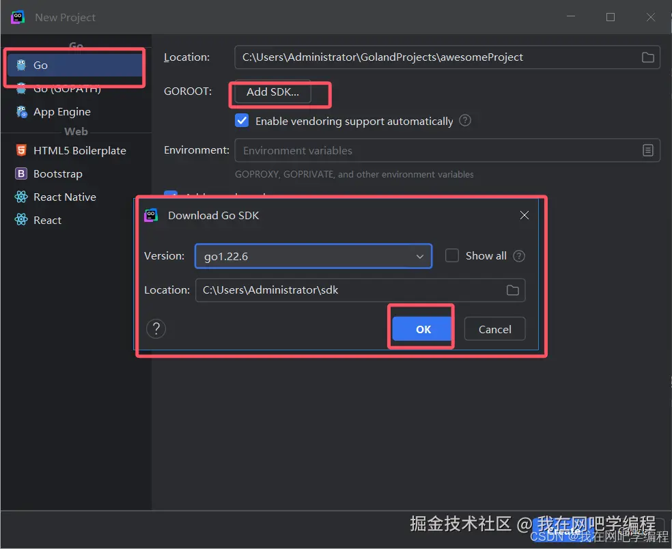Image resolution: width=672 pixels, height=549 pixels.
Task: Open help in Download Go SDK dialog
Action: click(156, 328)
